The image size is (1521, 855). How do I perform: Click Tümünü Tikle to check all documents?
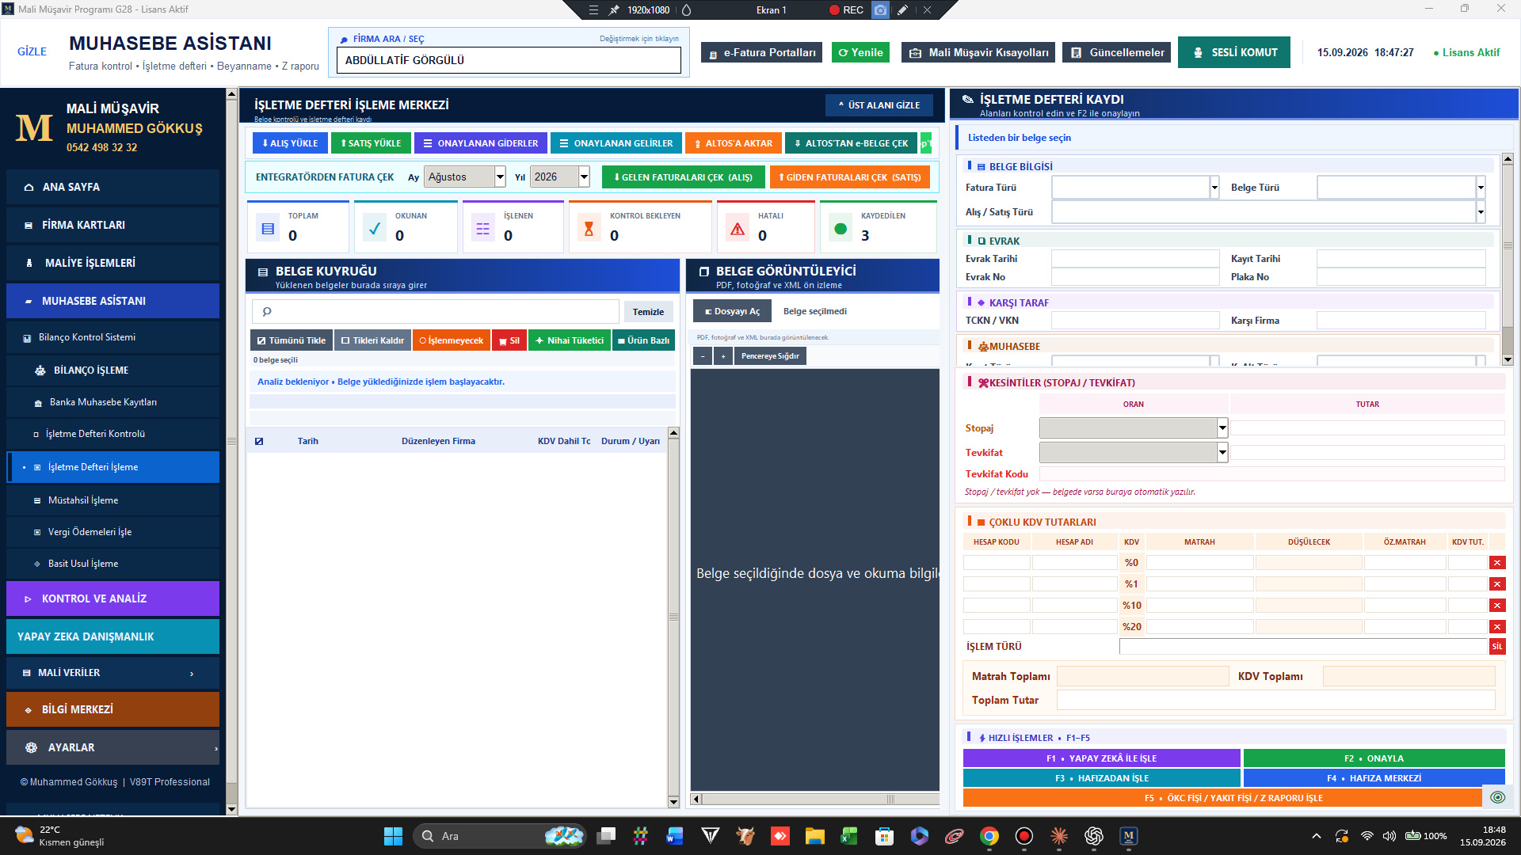click(292, 340)
